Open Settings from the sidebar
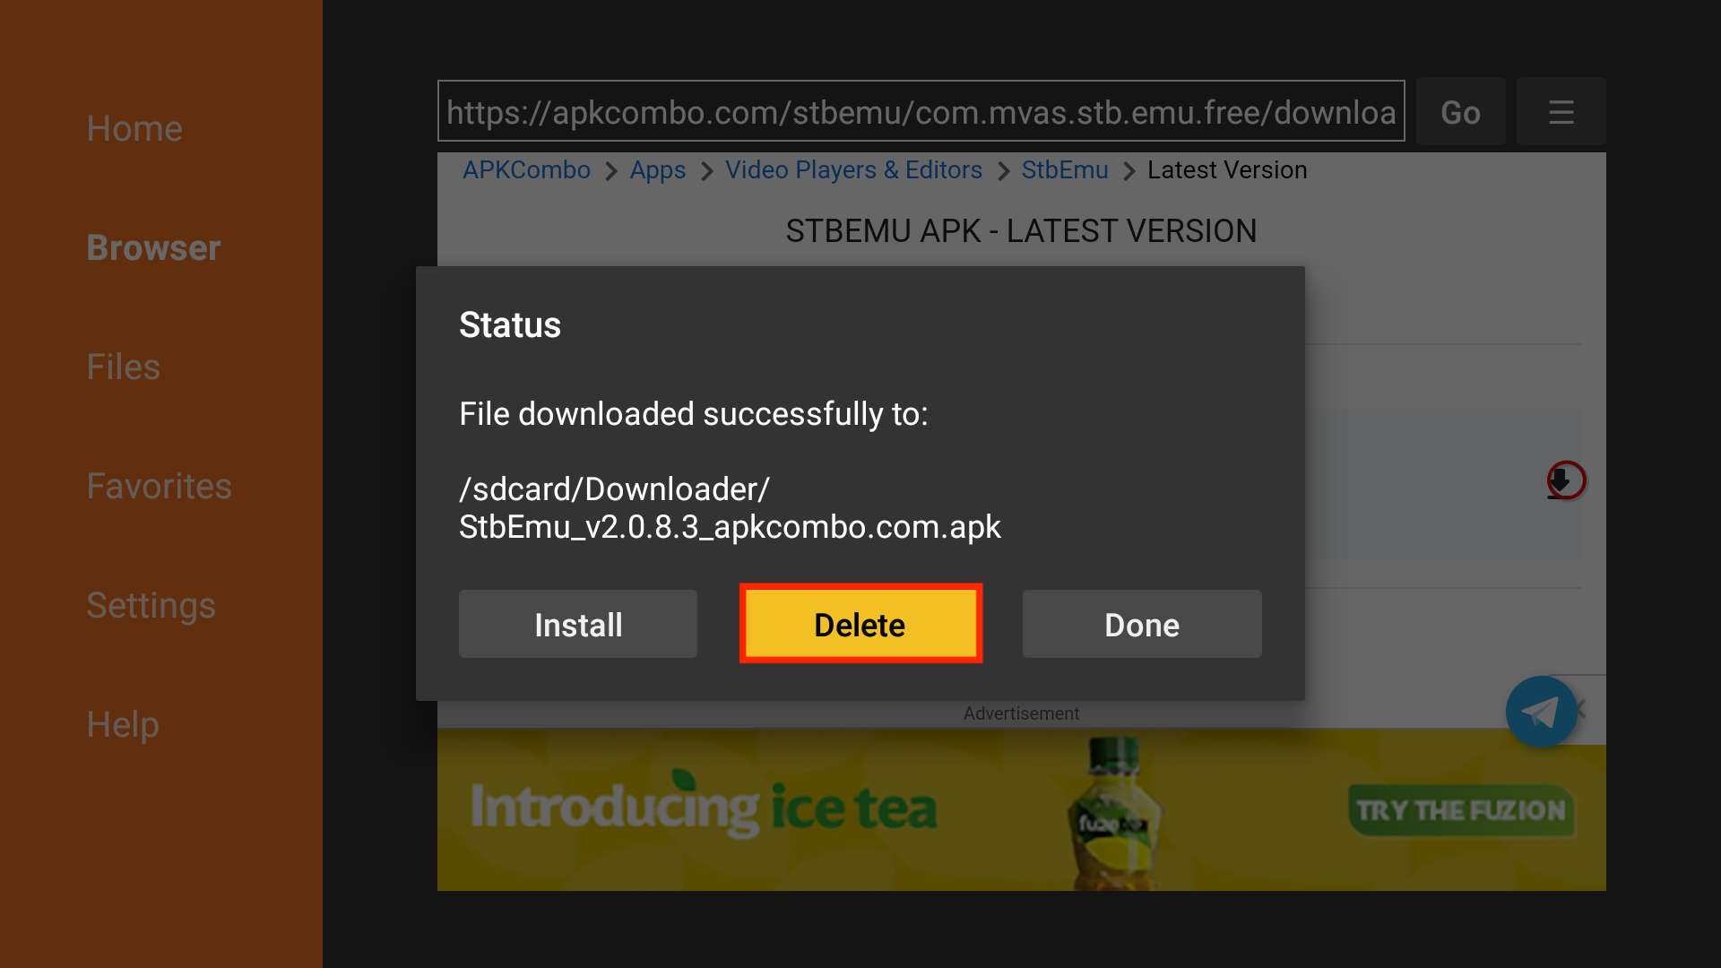Image resolution: width=1721 pixels, height=968 pixels. pos(151,605)
